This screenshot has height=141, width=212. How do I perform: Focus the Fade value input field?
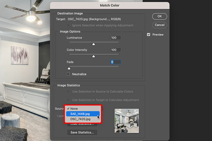115,62
